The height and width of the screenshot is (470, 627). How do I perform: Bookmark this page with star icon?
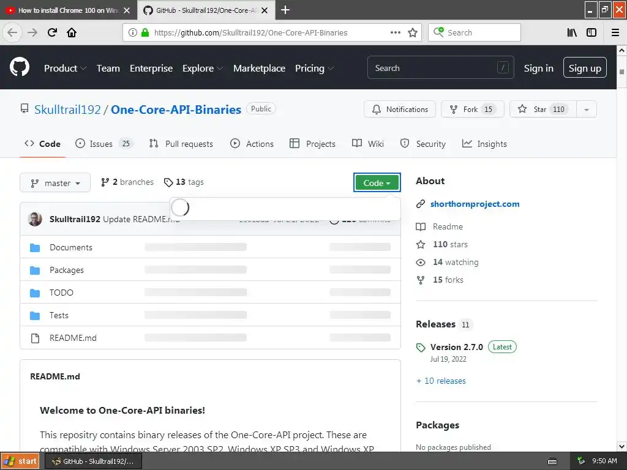point(413,32)
